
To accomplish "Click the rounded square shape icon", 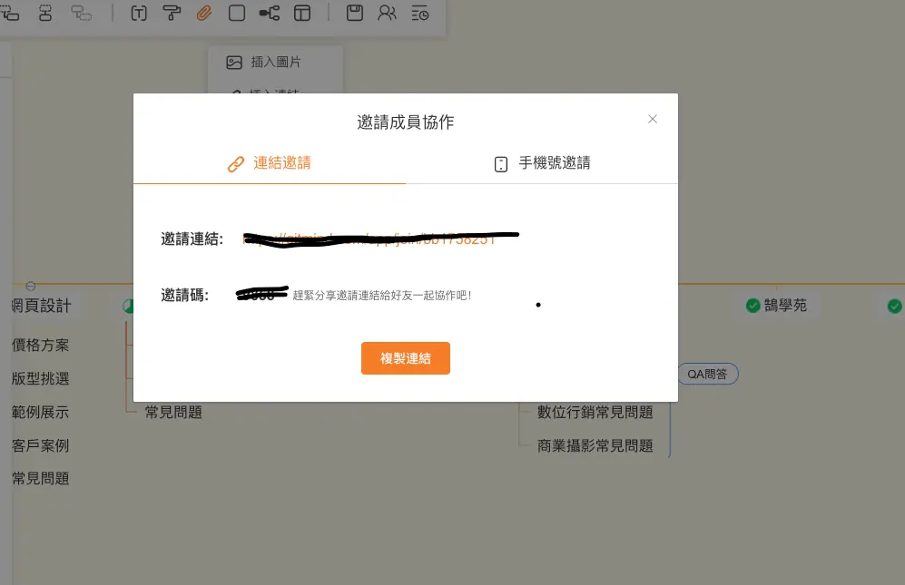I will pos(237,14).
